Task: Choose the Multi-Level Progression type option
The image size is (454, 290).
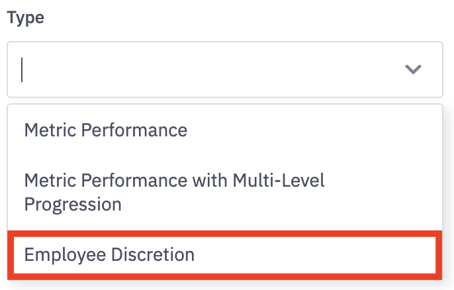Action: [x=174, y=192]
